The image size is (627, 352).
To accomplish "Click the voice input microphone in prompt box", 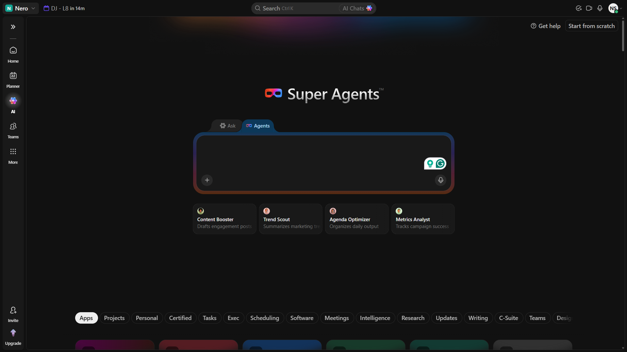I will (x=440, y=180).
